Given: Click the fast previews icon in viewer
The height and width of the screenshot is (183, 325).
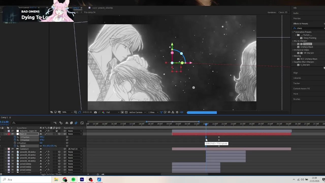Looking at the screenshot, I should point(165,112).
